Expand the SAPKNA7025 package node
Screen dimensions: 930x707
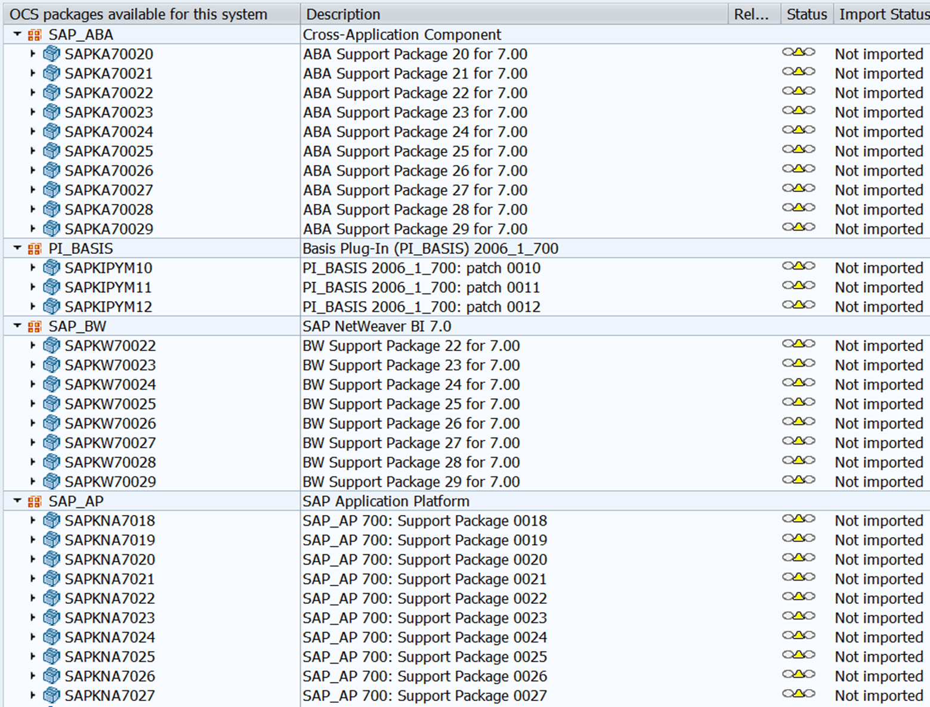pos(33,656)
